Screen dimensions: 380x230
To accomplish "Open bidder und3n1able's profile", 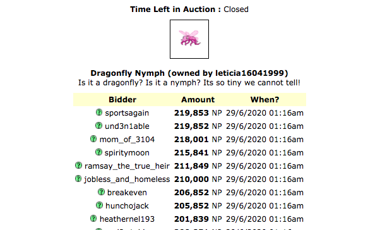I will [x=127, y=126].
